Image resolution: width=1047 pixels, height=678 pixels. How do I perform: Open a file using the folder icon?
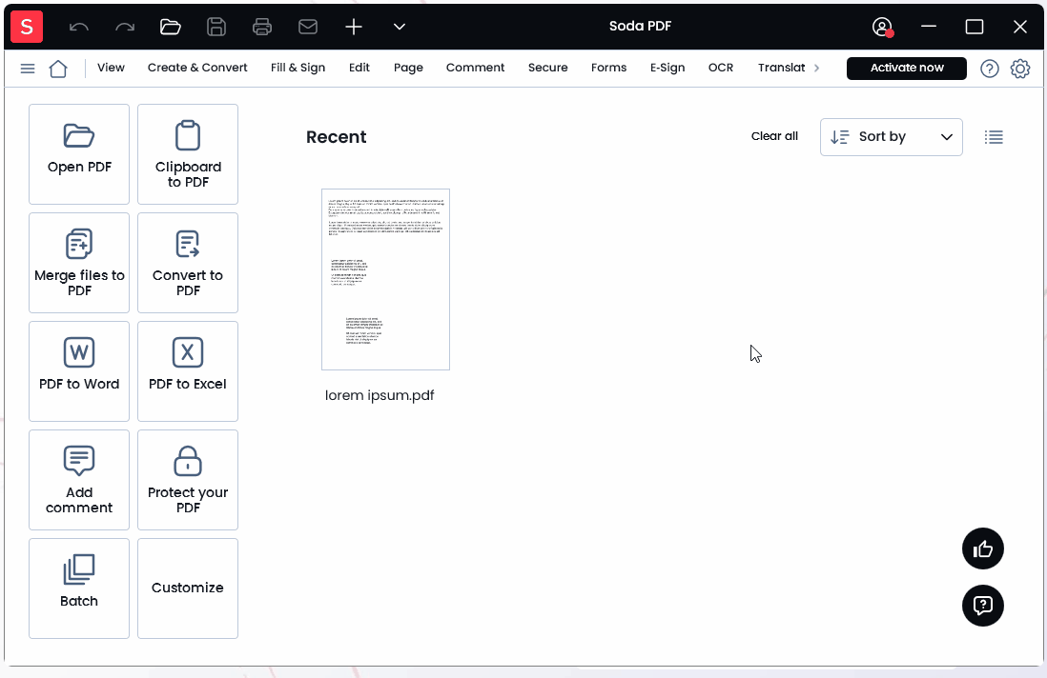[x=171, y=27]
